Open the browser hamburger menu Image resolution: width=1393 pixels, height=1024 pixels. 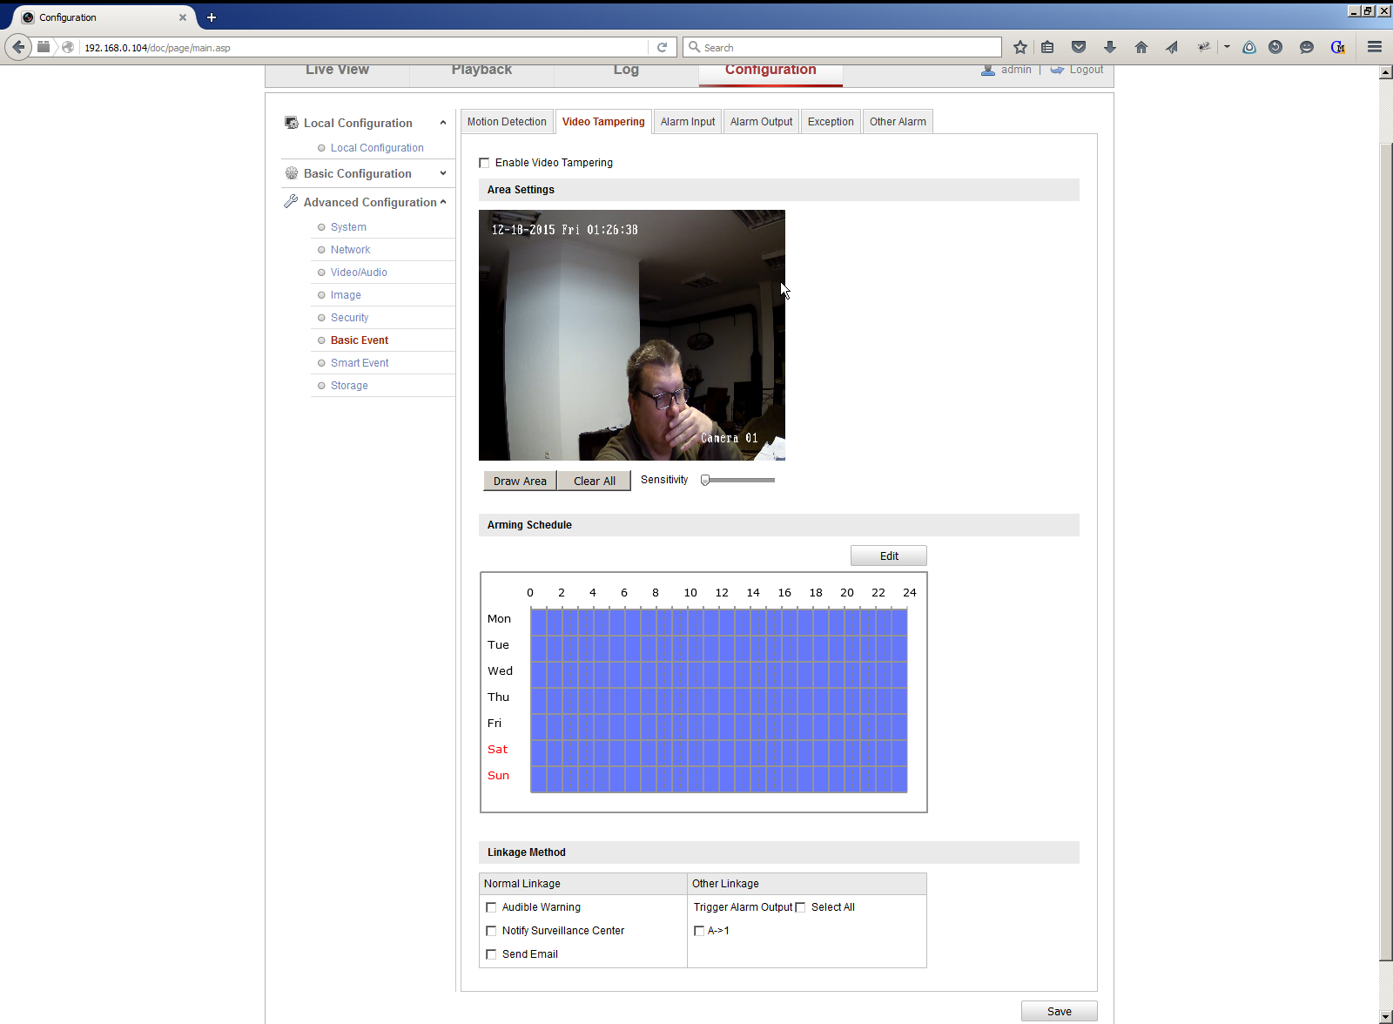(1375, 47)
